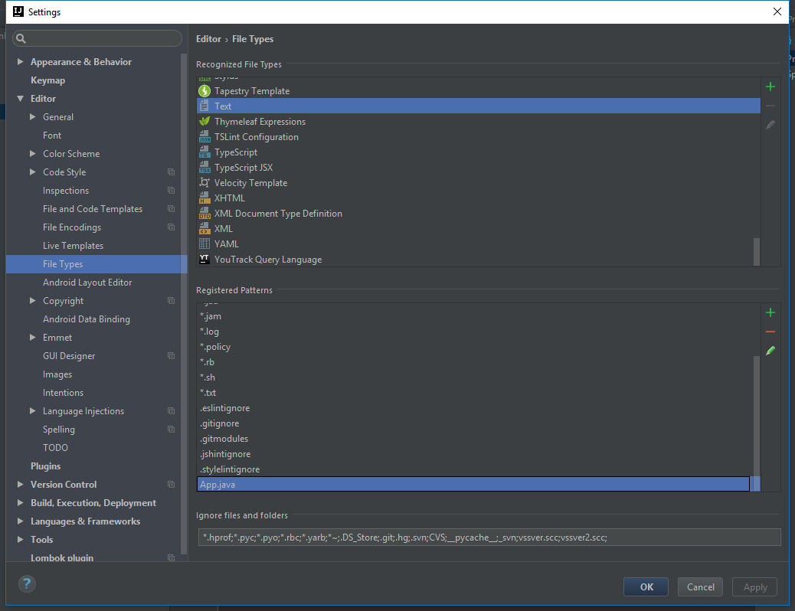The height and width of the screenshot is (611, 795).
Task: Click the settings search field
Action: (97, 38)
